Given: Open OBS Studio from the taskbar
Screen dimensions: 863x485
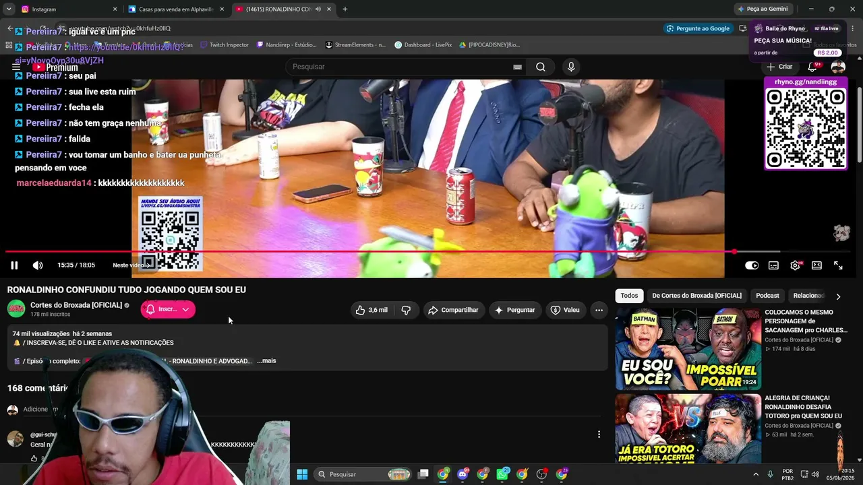Looking at the screenshot, I should tap(541, 474).
